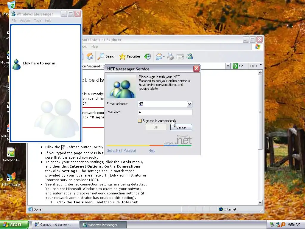Open Actions menu in Windows Messenger
The height and width of the screenshot is (229, 305).
click(x=25, y=21)
